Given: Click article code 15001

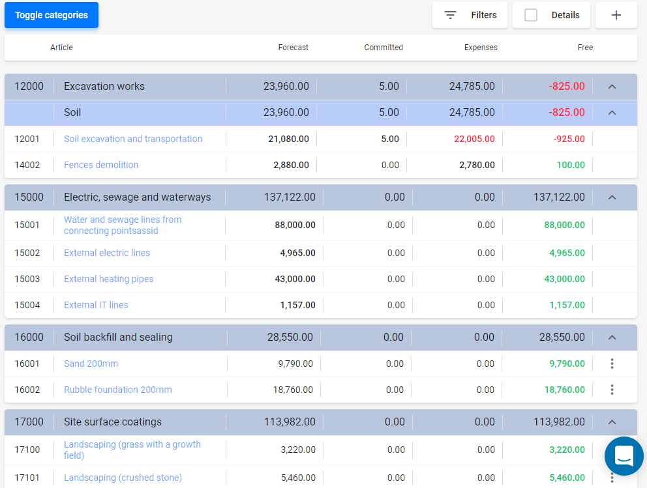Looking at the screenshot, I should point(27,225).
